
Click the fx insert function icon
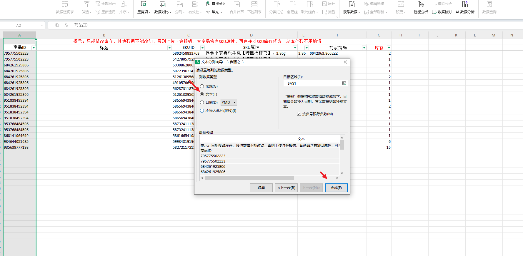click(x=66, y=25)
